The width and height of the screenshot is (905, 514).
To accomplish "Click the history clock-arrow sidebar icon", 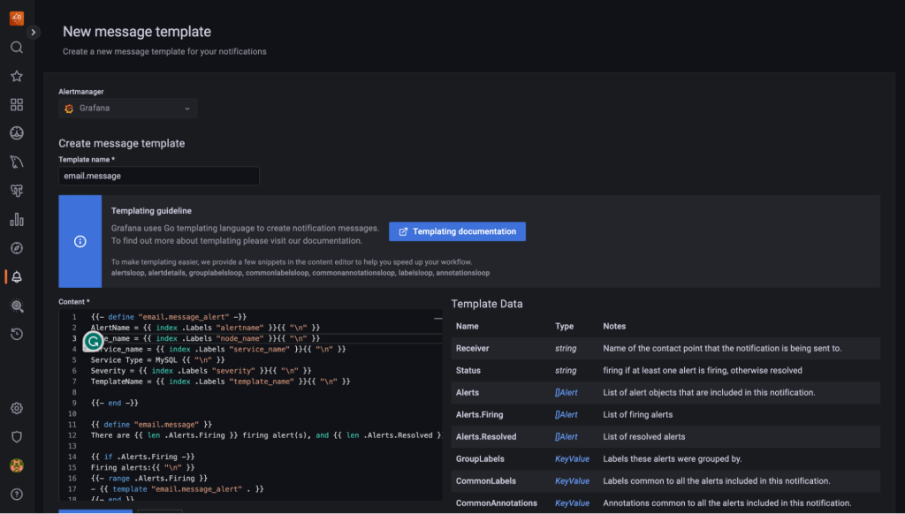I will pos(16,334).
